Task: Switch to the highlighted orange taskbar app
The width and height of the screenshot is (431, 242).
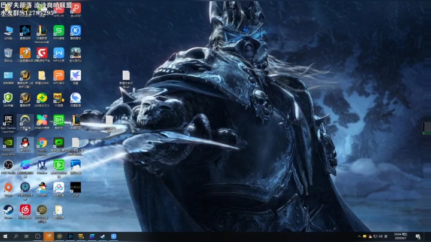Action: pos(48,236)
